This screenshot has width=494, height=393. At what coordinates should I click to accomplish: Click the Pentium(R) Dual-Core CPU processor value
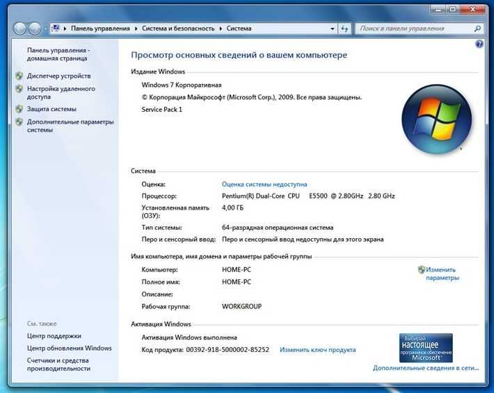[308, 196]
